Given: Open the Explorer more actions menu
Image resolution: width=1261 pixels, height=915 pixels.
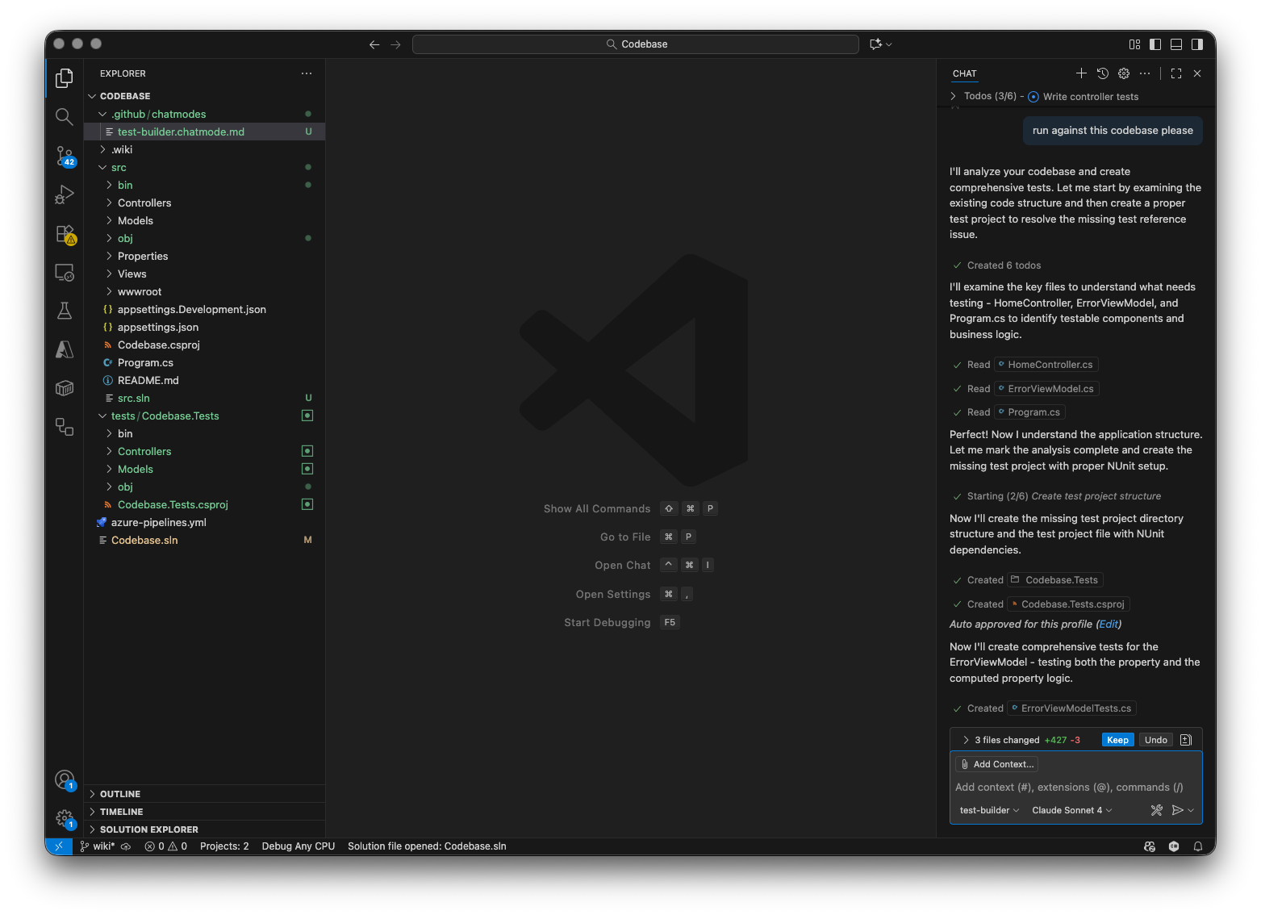Looking at the screenshot, I should pyautogui.click(x=307, y=73).
